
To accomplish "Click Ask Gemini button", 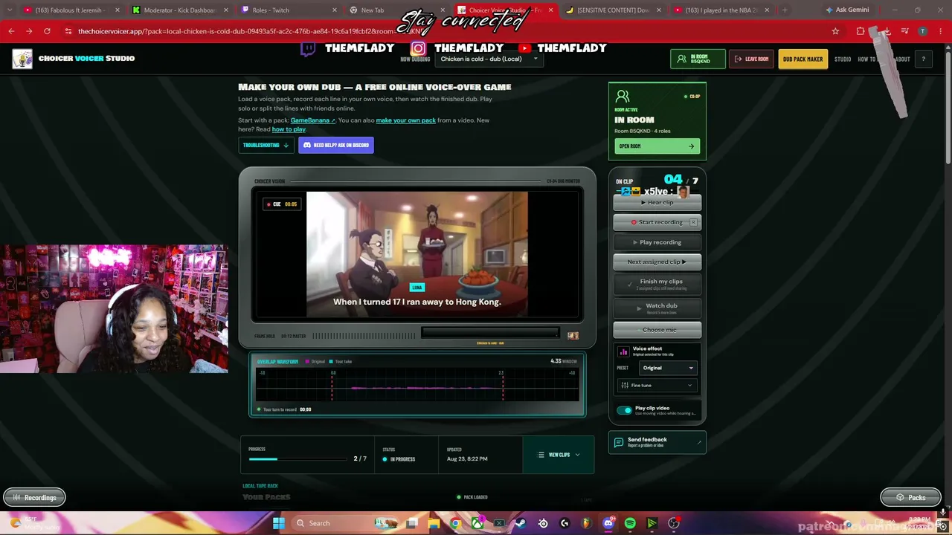I will pos(847,10).
